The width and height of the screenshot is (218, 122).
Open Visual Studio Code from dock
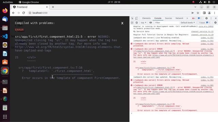point(5,36)
